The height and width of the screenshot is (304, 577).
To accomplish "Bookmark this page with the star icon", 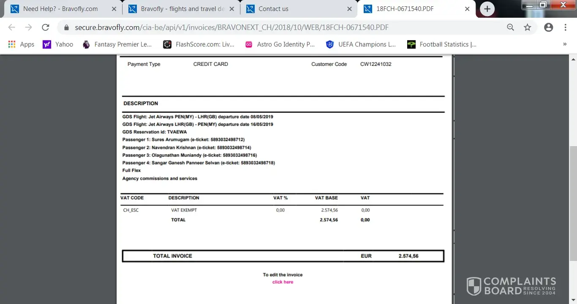I will 527,27.
